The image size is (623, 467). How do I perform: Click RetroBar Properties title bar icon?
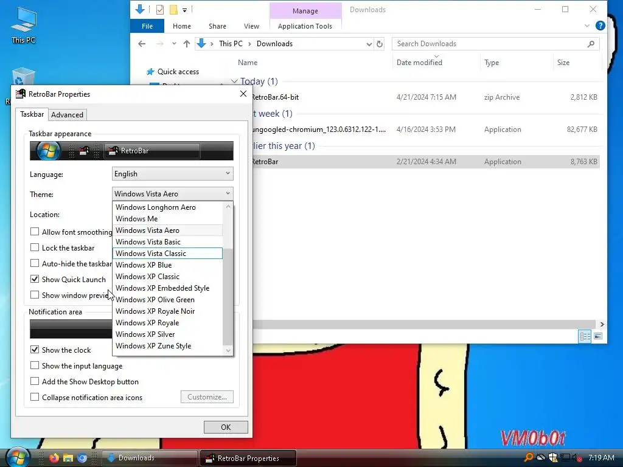tap(21, 94)
